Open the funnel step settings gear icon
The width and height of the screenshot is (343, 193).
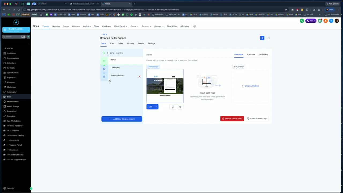click(180, 107)
